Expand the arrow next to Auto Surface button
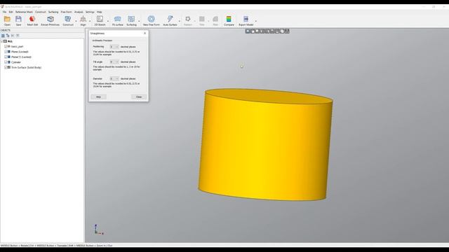The height and width of the screenshot is (252, 449). (x=180, y=20)
